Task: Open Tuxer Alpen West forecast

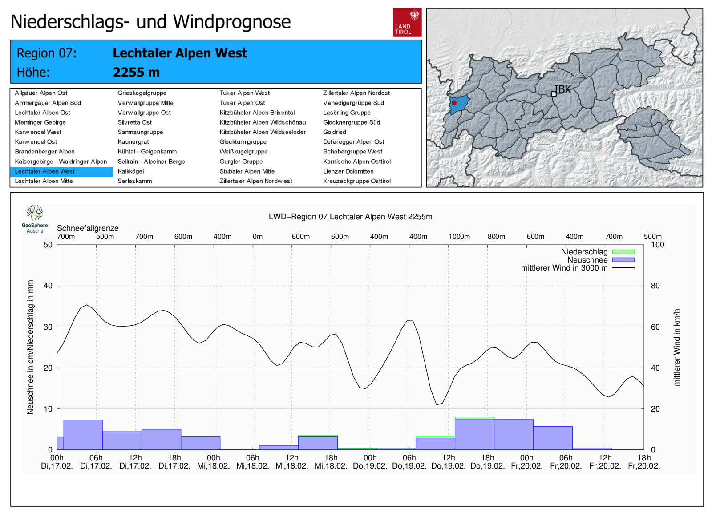Action: point(245,93)
